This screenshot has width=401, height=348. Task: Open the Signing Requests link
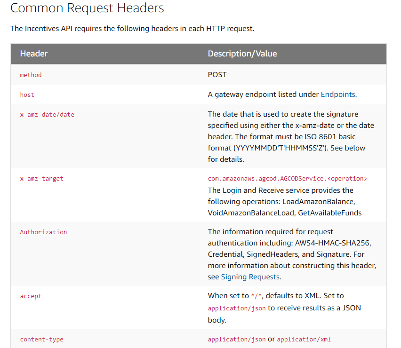250,277
